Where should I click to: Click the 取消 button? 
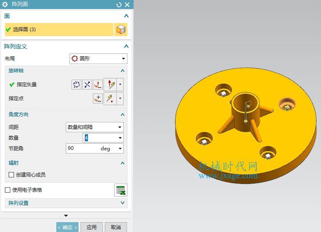[x=116, y=227]
